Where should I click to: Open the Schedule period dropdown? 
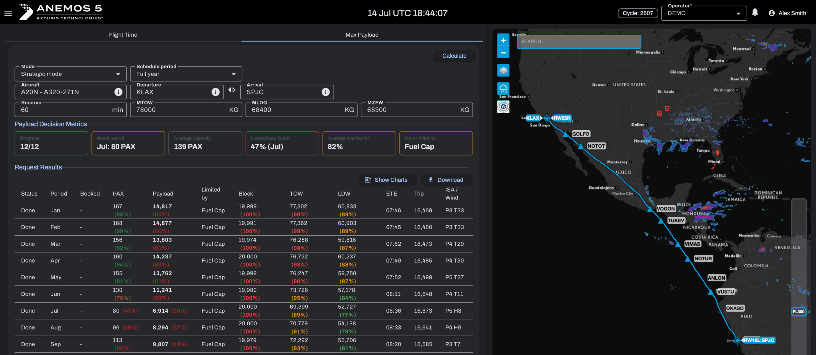(186, 74)
